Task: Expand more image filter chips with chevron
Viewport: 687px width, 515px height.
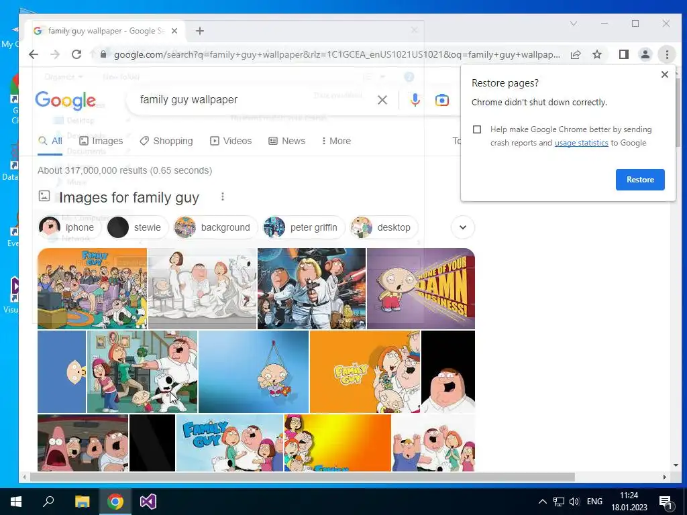Action: (x=463, y=227)
